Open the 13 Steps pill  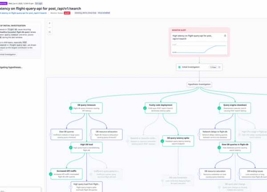pyautogui.click(x=213, y=67)
